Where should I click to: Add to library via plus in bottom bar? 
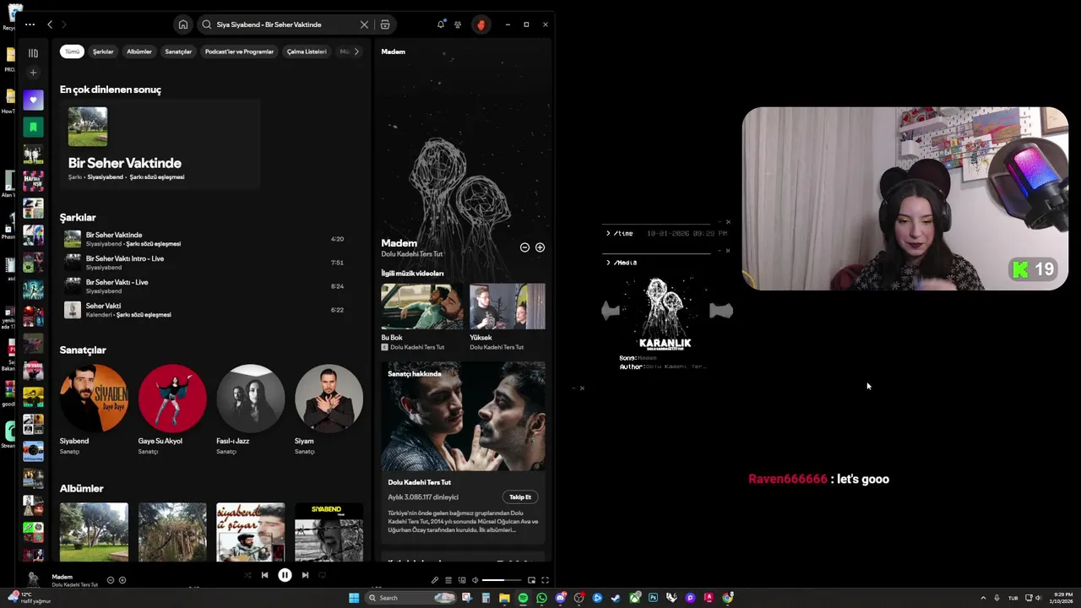(122, 580)
